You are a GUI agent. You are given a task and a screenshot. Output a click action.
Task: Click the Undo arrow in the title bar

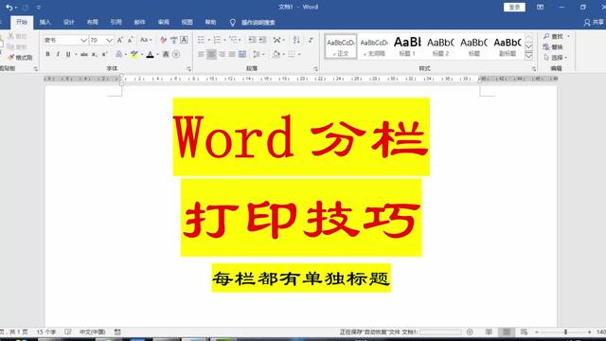pyautogui.click(x=9, y=7)
